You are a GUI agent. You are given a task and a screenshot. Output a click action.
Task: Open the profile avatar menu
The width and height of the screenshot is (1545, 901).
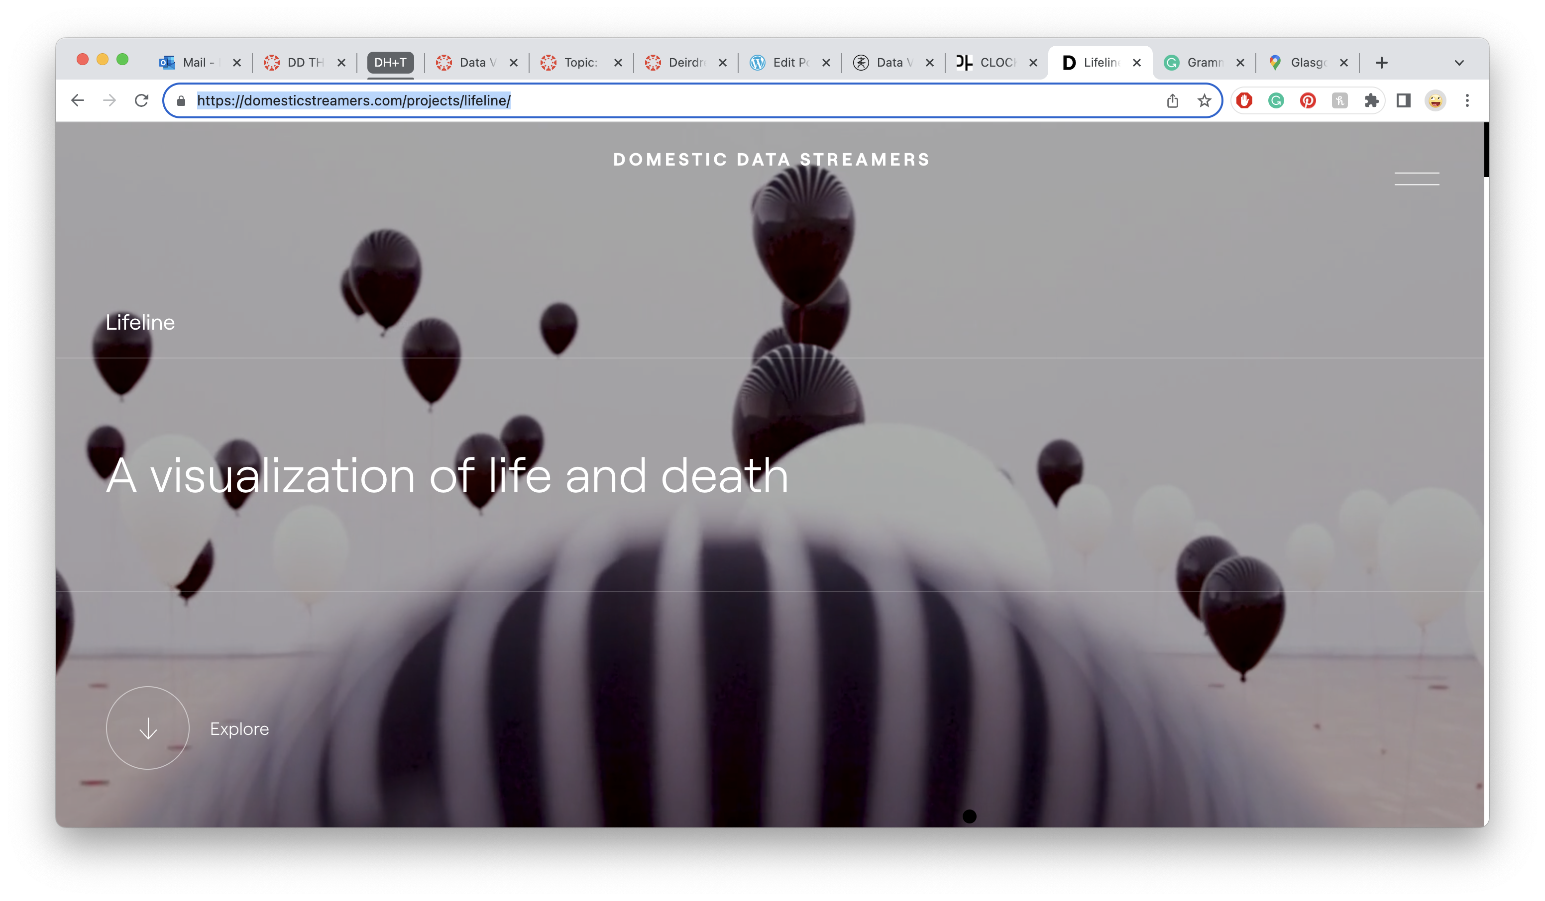point(1435,100)
